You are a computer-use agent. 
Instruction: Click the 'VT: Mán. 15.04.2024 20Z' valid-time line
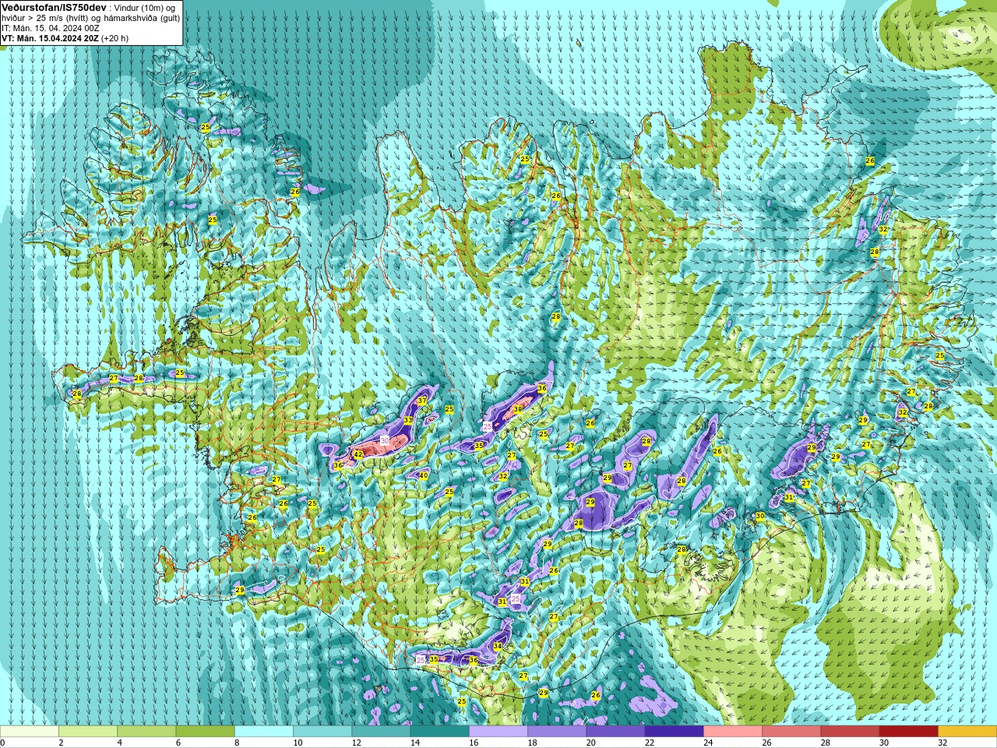point(50,38)
